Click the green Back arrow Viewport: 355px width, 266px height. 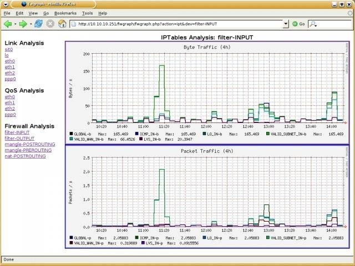8,24
